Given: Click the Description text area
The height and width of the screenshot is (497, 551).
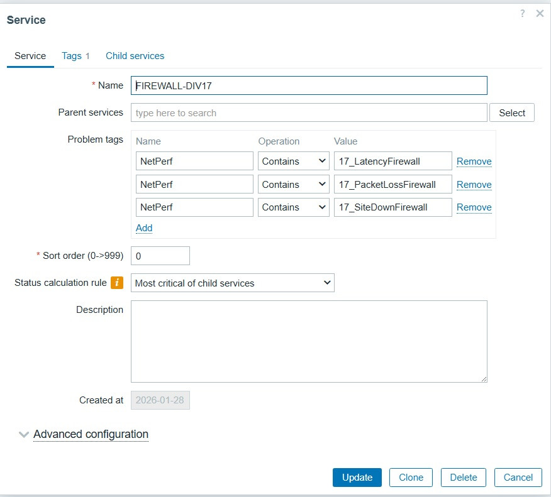Looking at the screenshot, I should [x=309, y=341].
